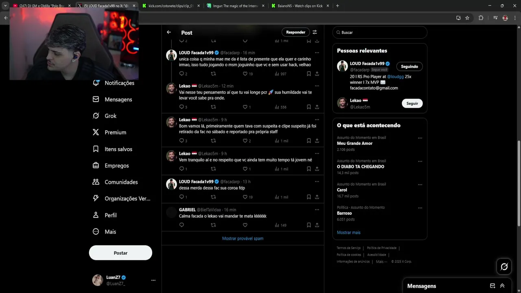
Task: Open Empregos in the sidebar
Action: tap(111, 166)
